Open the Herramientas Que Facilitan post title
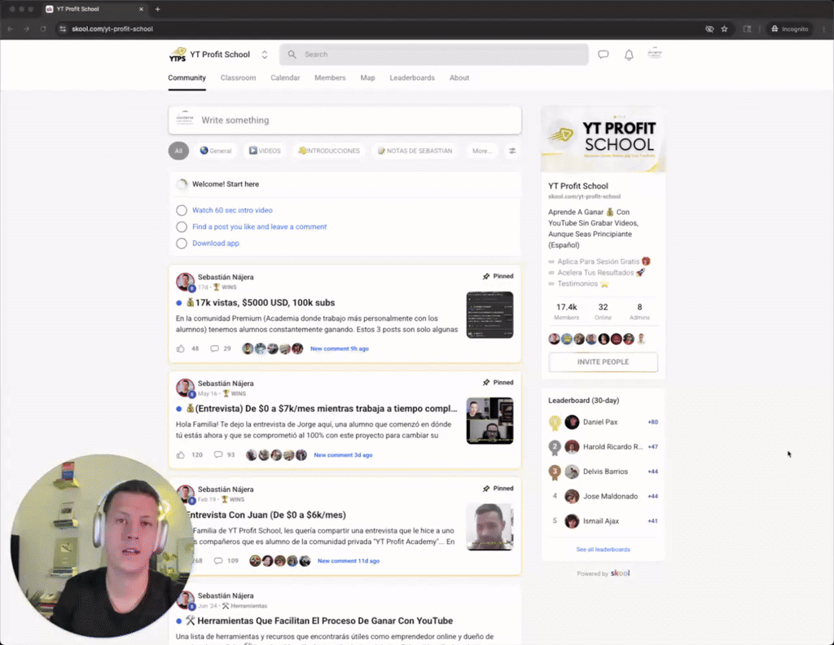 [325, 621]
